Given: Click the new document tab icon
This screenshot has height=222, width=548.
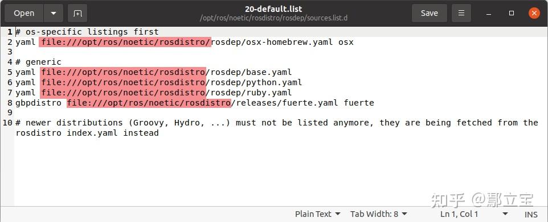Looking at the screenshot, I should tap(77, 13).
